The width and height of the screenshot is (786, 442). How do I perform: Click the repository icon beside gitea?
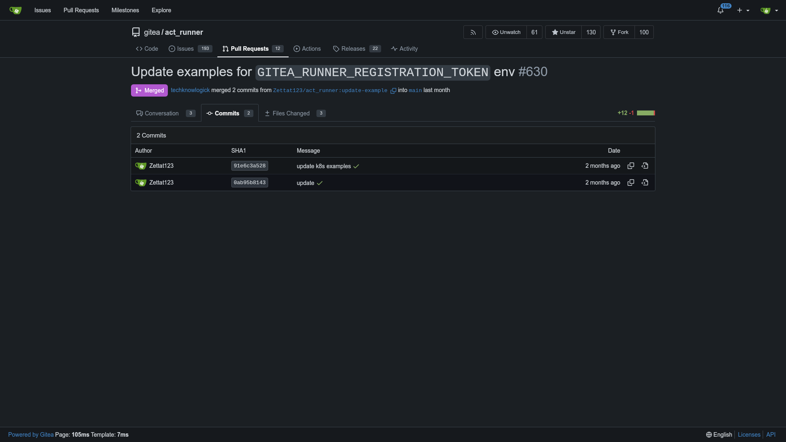[x=136, y=32]
